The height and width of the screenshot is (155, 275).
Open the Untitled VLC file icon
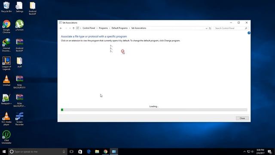(6, 81)
